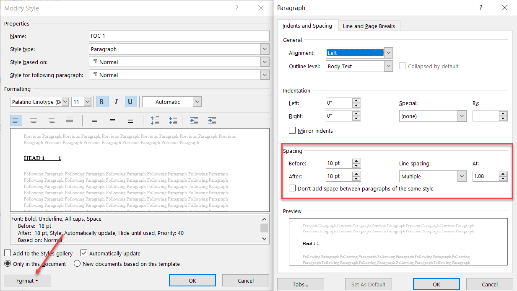Set 1.5 line spacing icon

(x=112, y=121)
